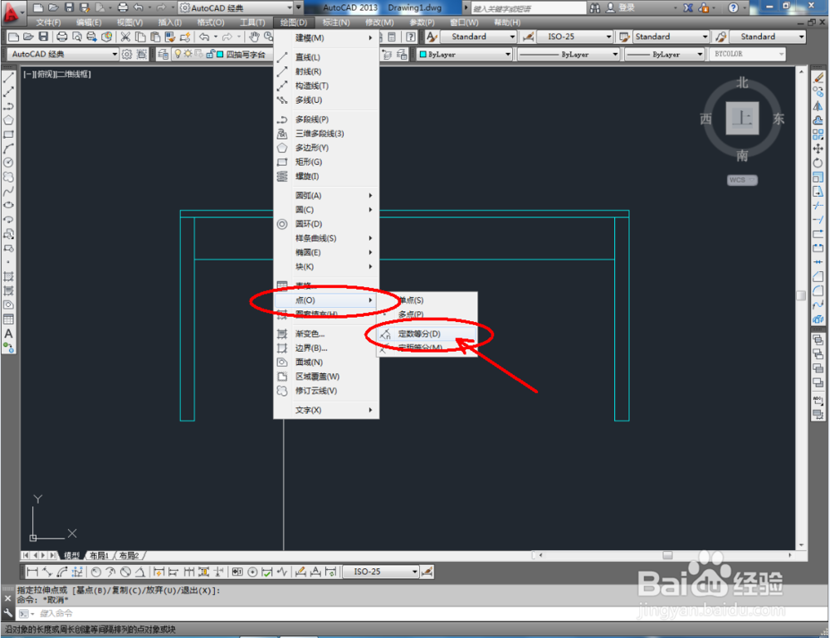Open the bottom ISO-25 dimension style dropdown
Viewport: 830px width, 638px height.
tap(381, 572)
